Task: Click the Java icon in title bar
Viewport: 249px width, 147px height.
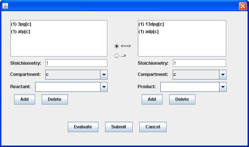Action: [5, 6]
